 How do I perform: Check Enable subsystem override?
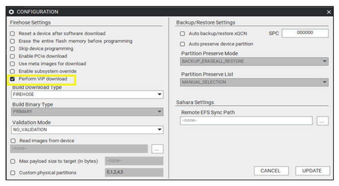[x=13, y=71]
